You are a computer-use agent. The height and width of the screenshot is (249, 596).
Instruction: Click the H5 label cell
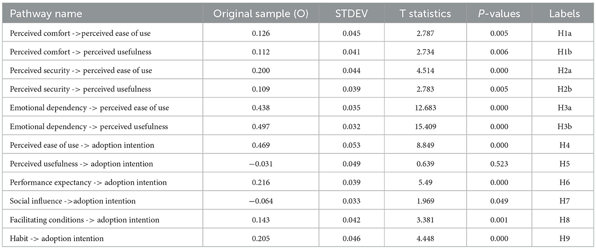click(x=564, y=164)
